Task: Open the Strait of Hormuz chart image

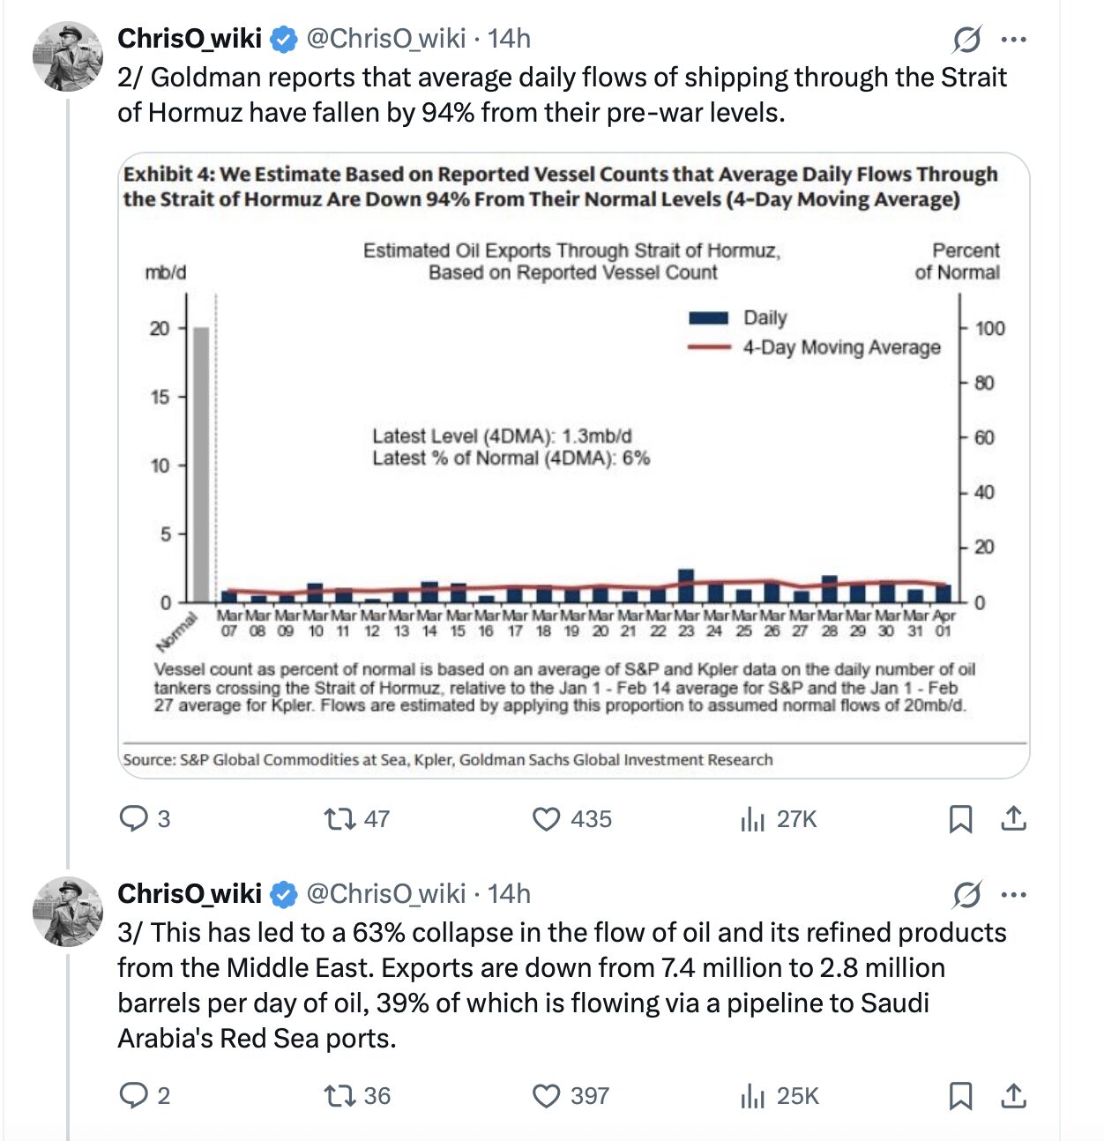Action: click(x=573, y=466)
